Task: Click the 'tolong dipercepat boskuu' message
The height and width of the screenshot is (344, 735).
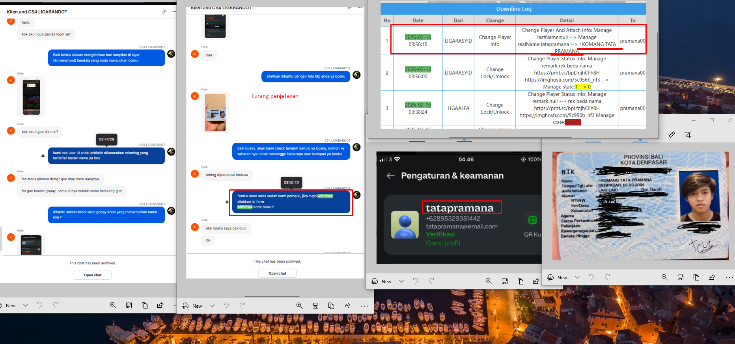Action: coord(227,175)
